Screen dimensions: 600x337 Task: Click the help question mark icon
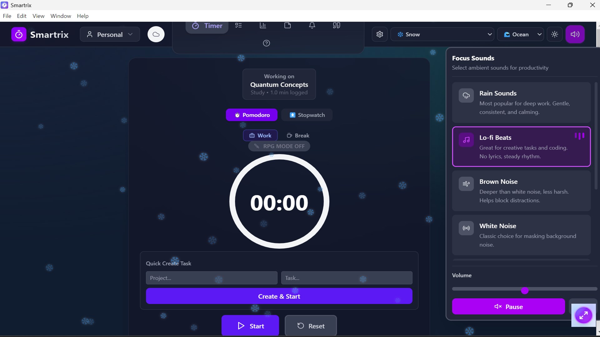(266, 43)
